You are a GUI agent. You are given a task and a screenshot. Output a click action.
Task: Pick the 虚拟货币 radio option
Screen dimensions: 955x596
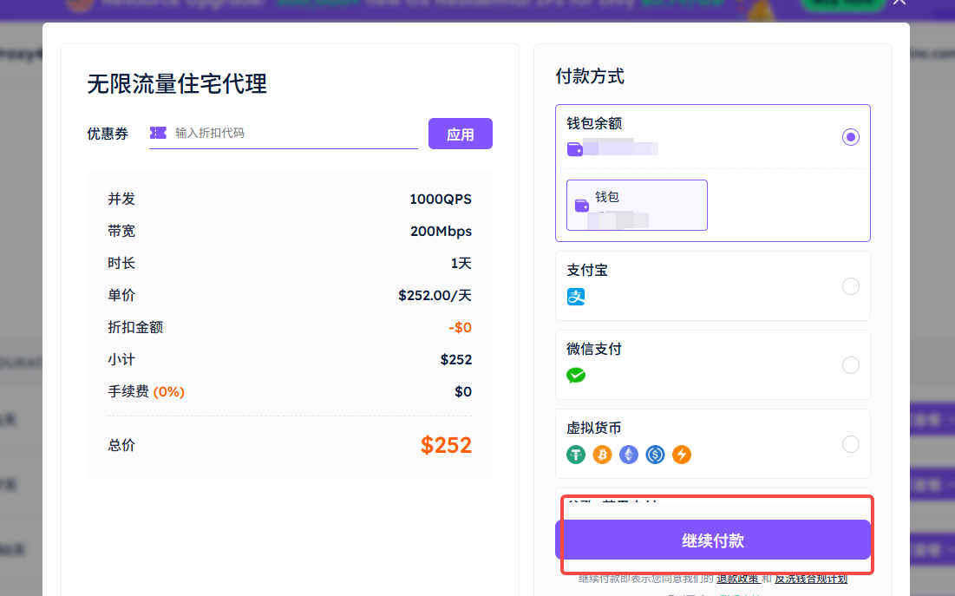[851, 444]
